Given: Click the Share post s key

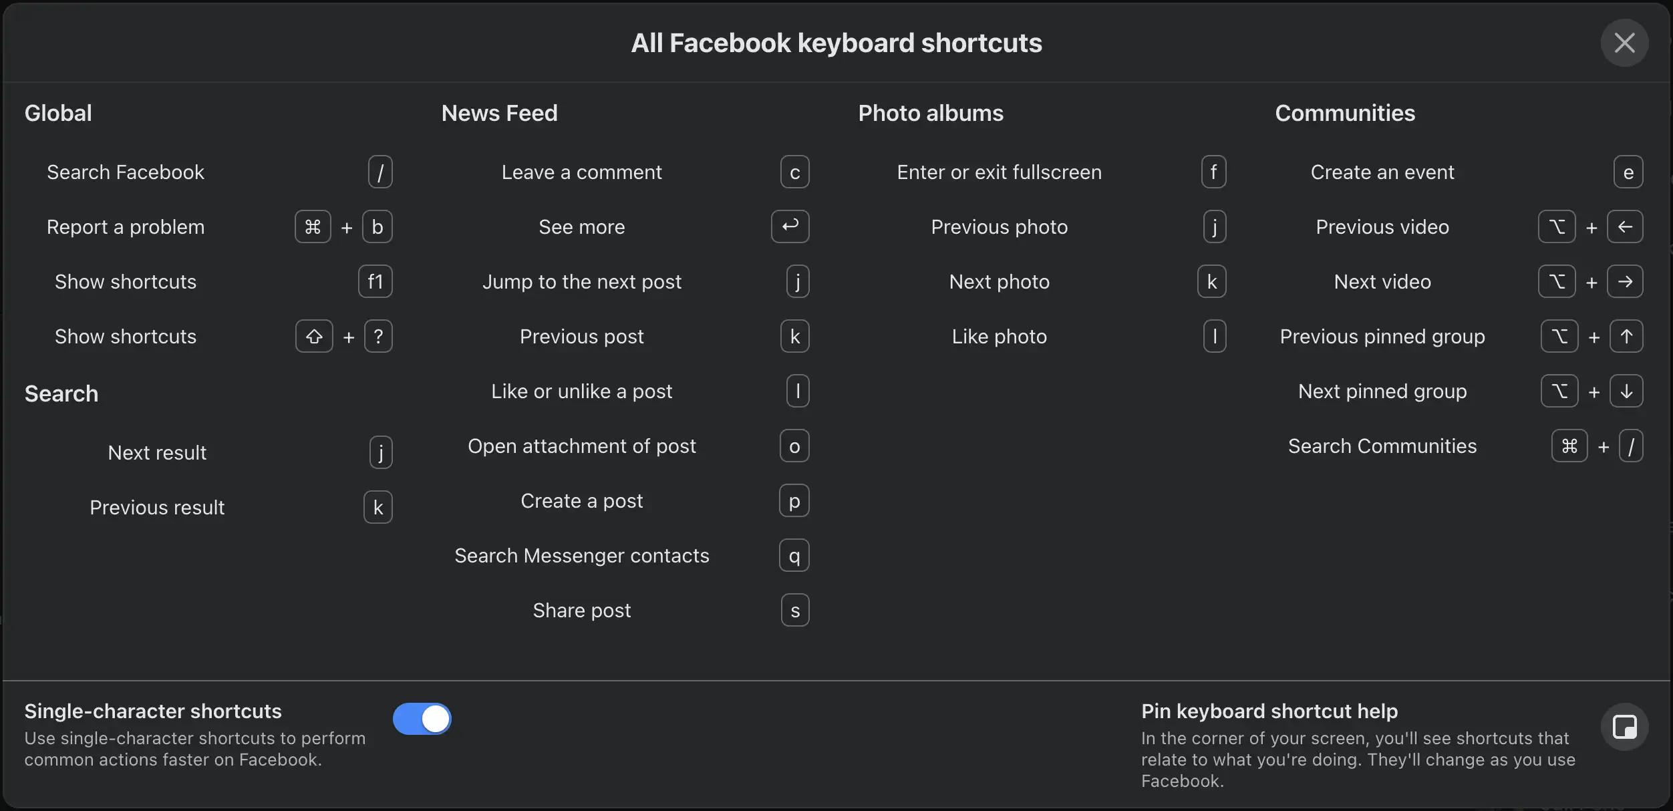Looking at the screenshot, I should [x=795, y=611].
